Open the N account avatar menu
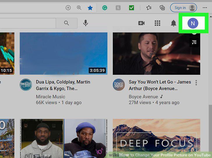 (x=193, y=23)
